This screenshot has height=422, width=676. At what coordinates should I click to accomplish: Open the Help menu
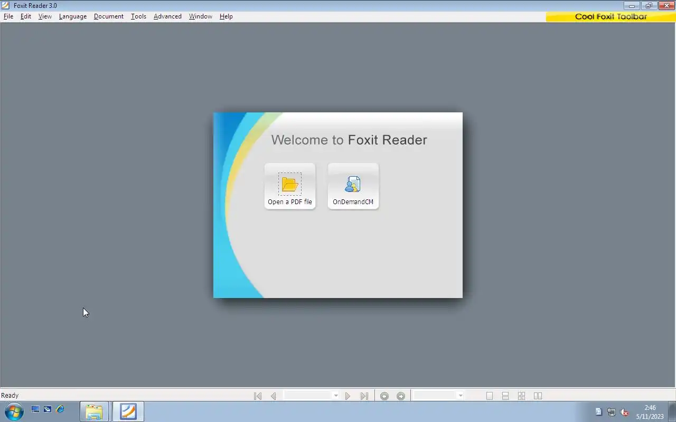[x=226, y=16]
